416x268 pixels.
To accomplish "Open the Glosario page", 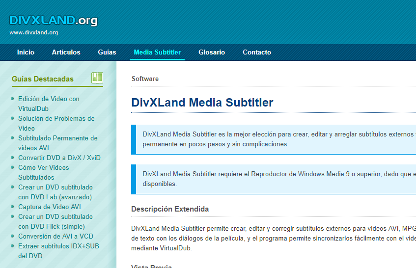I will pos(212,52).
